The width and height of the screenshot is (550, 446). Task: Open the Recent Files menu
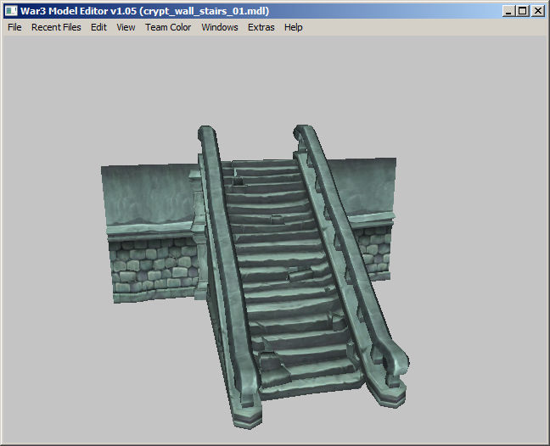coord(56,27)
